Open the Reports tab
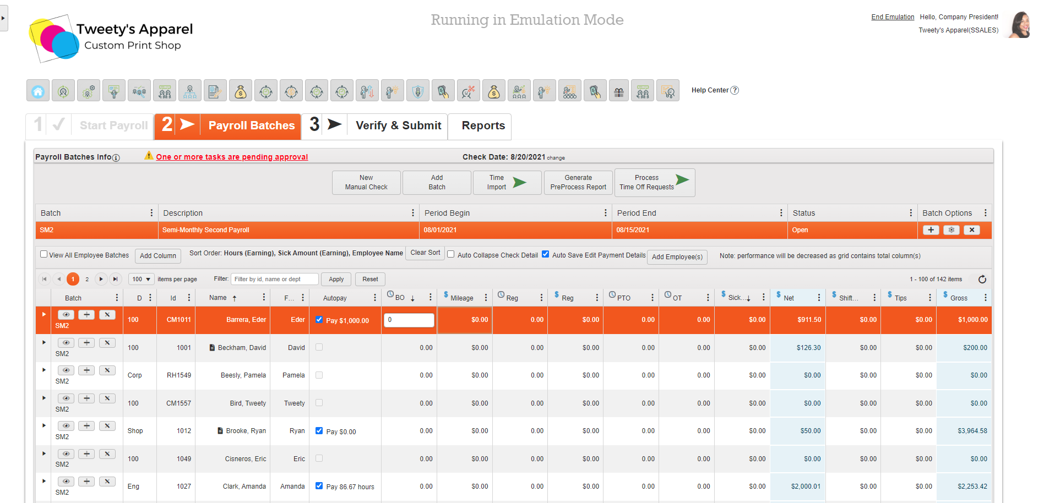 (483, 126)
